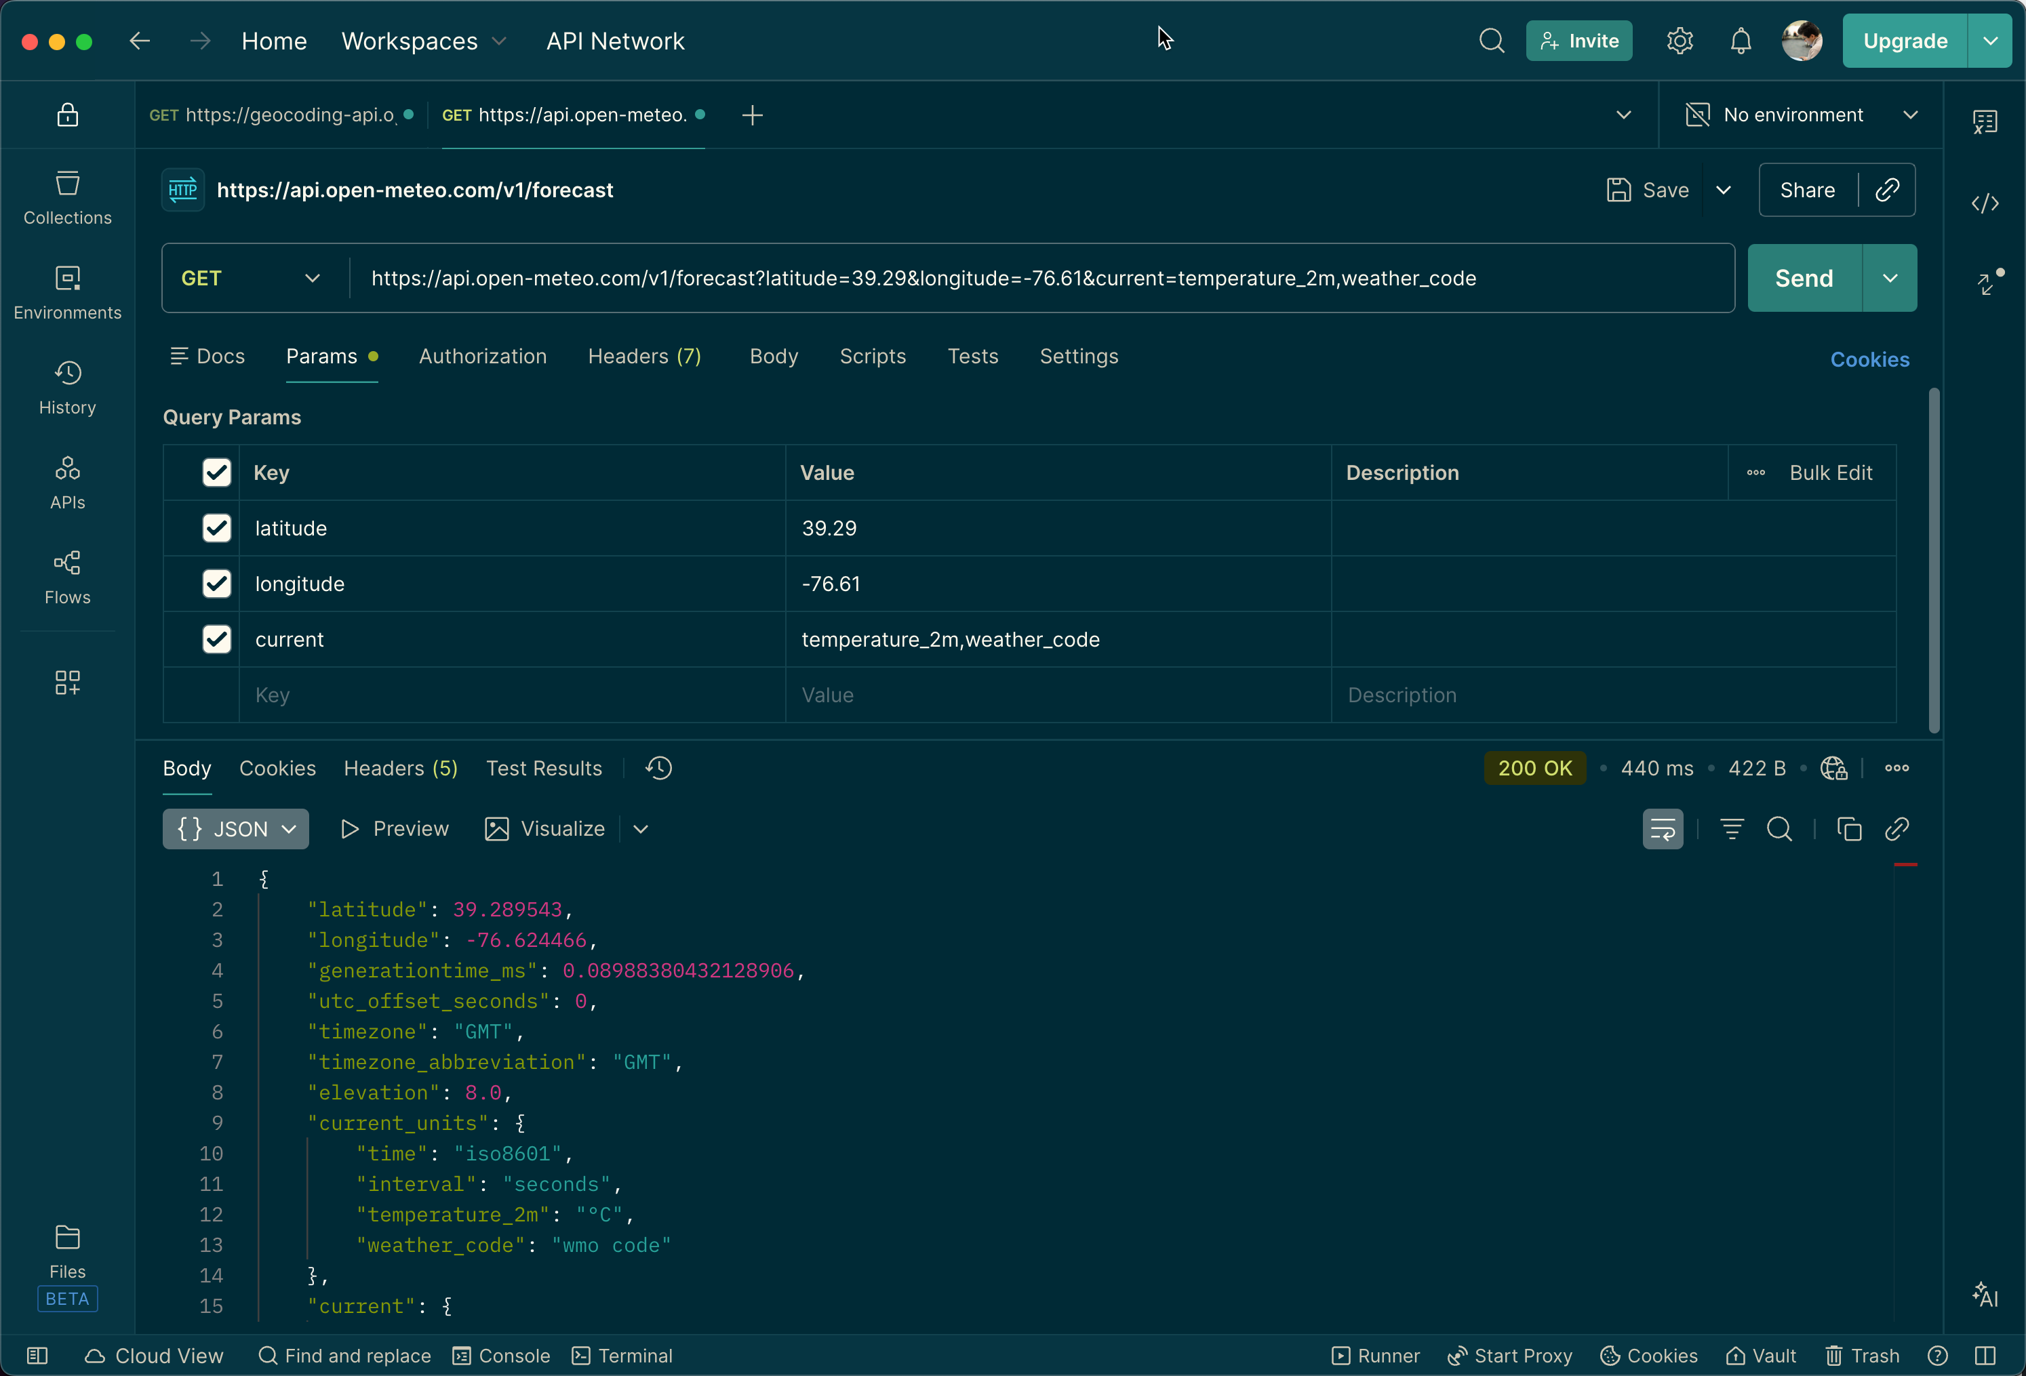2026x1376 pixels.
Task: Click the Share button
Action: pos(1807,190)
